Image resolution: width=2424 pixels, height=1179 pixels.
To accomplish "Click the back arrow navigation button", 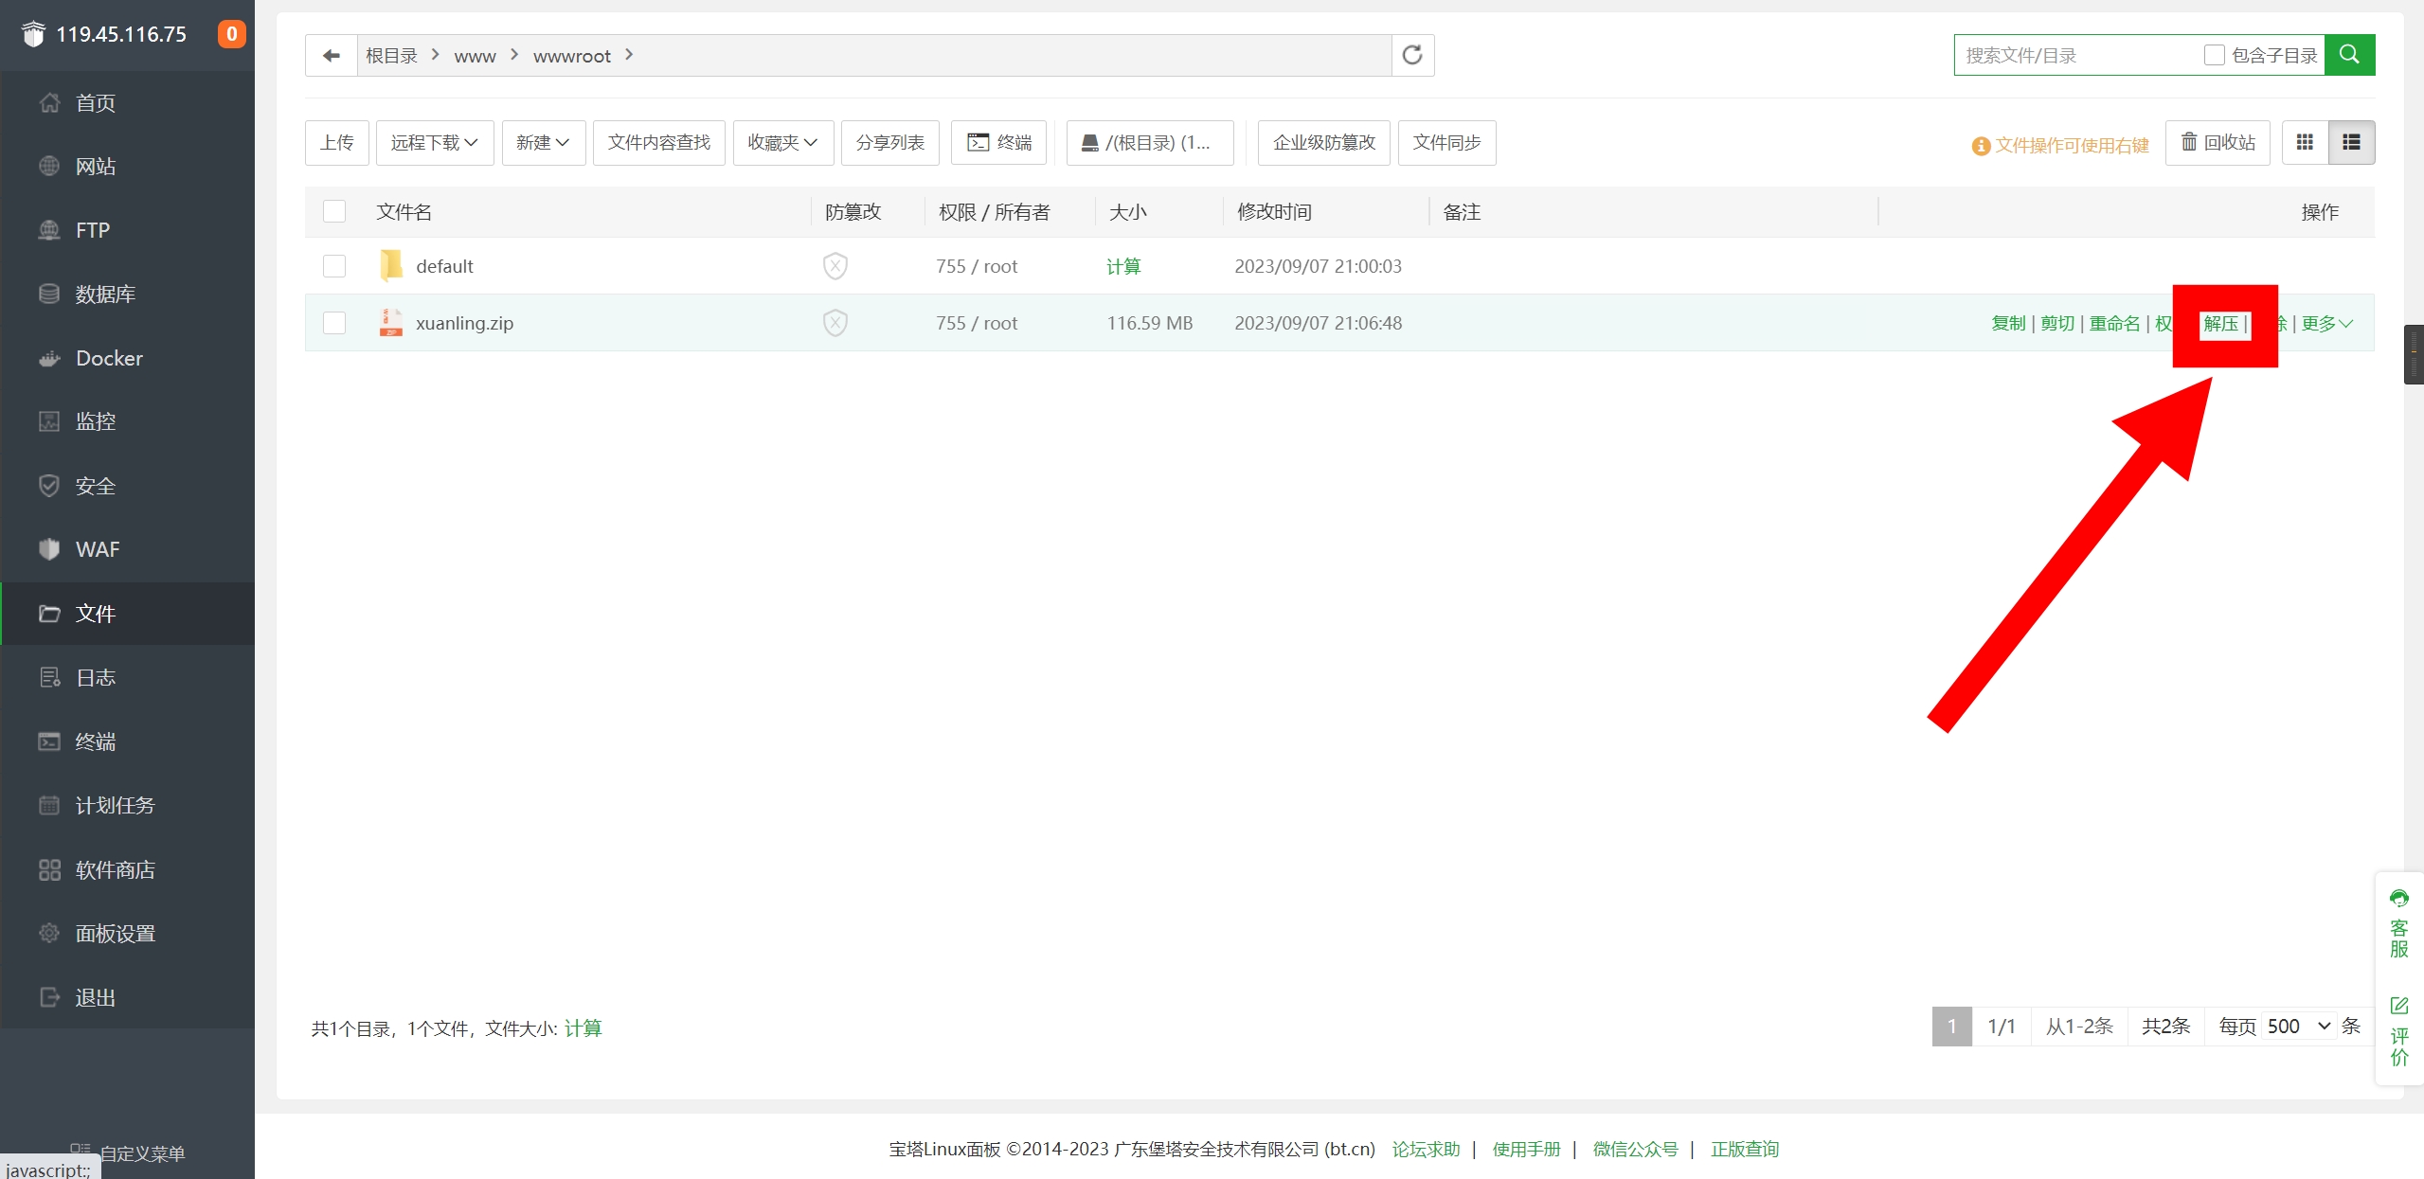I will click(331, 56).
